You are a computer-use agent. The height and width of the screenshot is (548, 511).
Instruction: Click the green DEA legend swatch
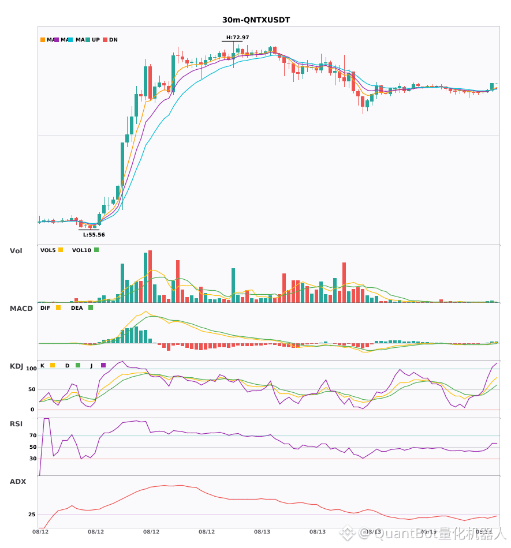click(x=91, y=307)
